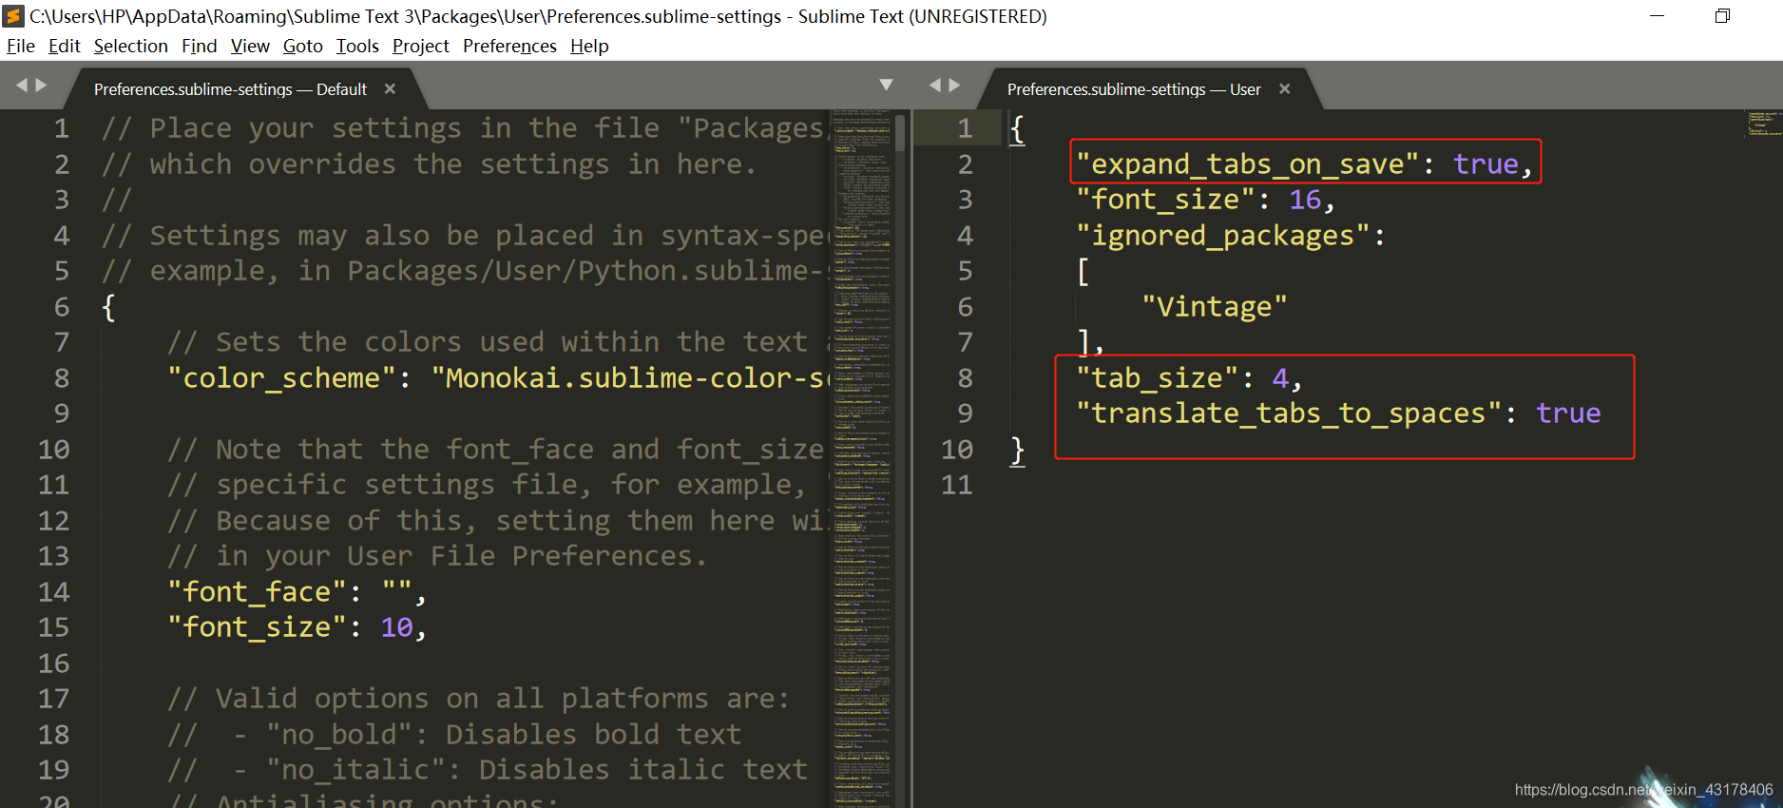Image resolution: width=1783 pixels, height=808 pixels.
Task: Click left pane next-tab arrow
Action: (41, 86)
